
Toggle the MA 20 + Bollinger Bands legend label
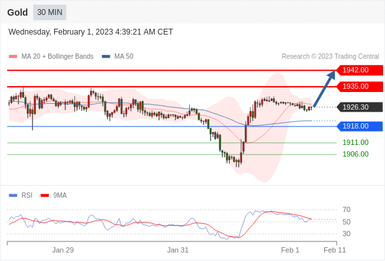coord(57,57)
